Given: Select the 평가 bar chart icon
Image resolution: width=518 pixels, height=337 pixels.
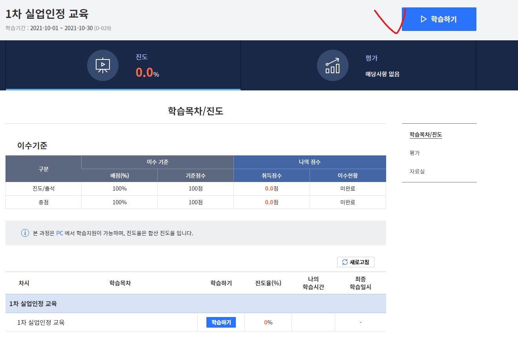Looking at the screenshot, I should click(333, 65).
